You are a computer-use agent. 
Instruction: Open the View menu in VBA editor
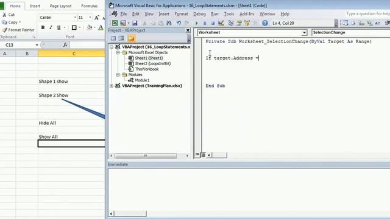click(x=149, y=14)
